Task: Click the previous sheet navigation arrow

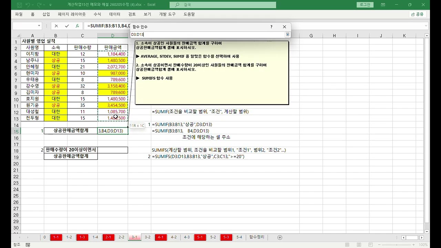Action: pyautogui.click(x=19, y=238)
